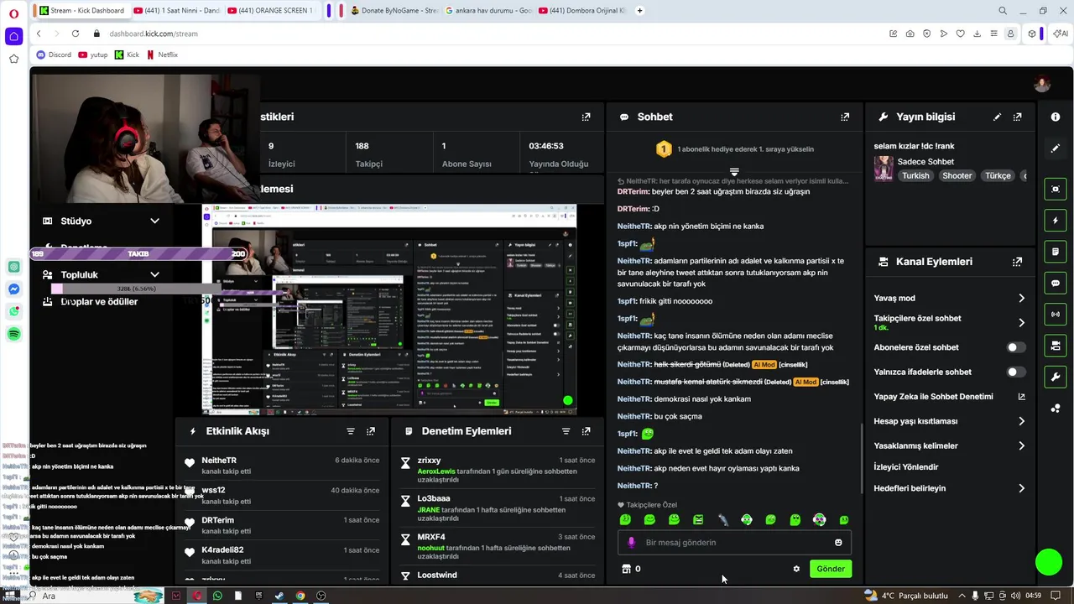1074x604 pixels.
Task: Click the Turkish stream tag
Action: click(x=915, y=176)
